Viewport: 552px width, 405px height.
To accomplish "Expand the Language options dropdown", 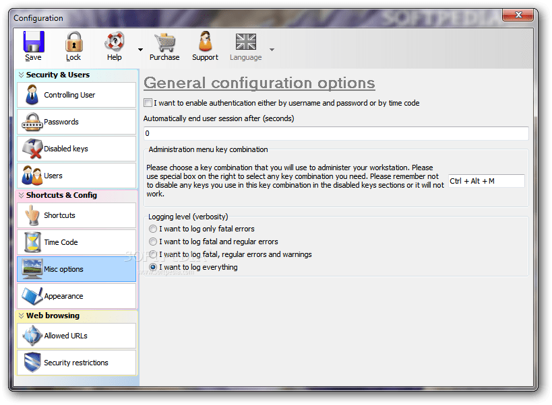I will tap(272, 48).
